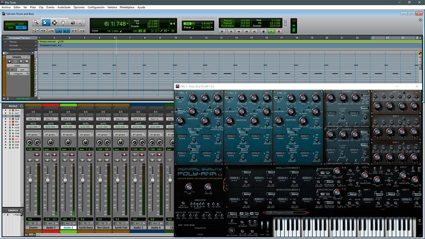
Task: Enable Slip edit mode
Action: click(11, 27)
